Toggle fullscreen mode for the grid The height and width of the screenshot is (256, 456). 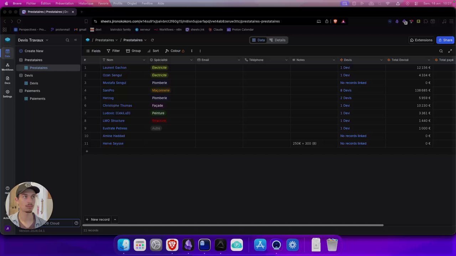click(x=450, y=51)
